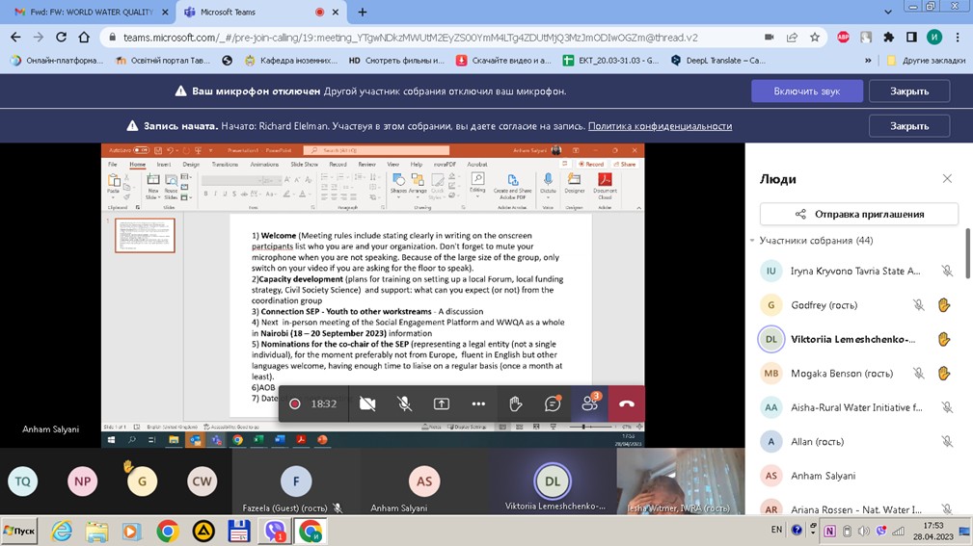The width and height of the screenshot is (973, 546).
Task: Open the share content tray
Action: pos(442,404)
